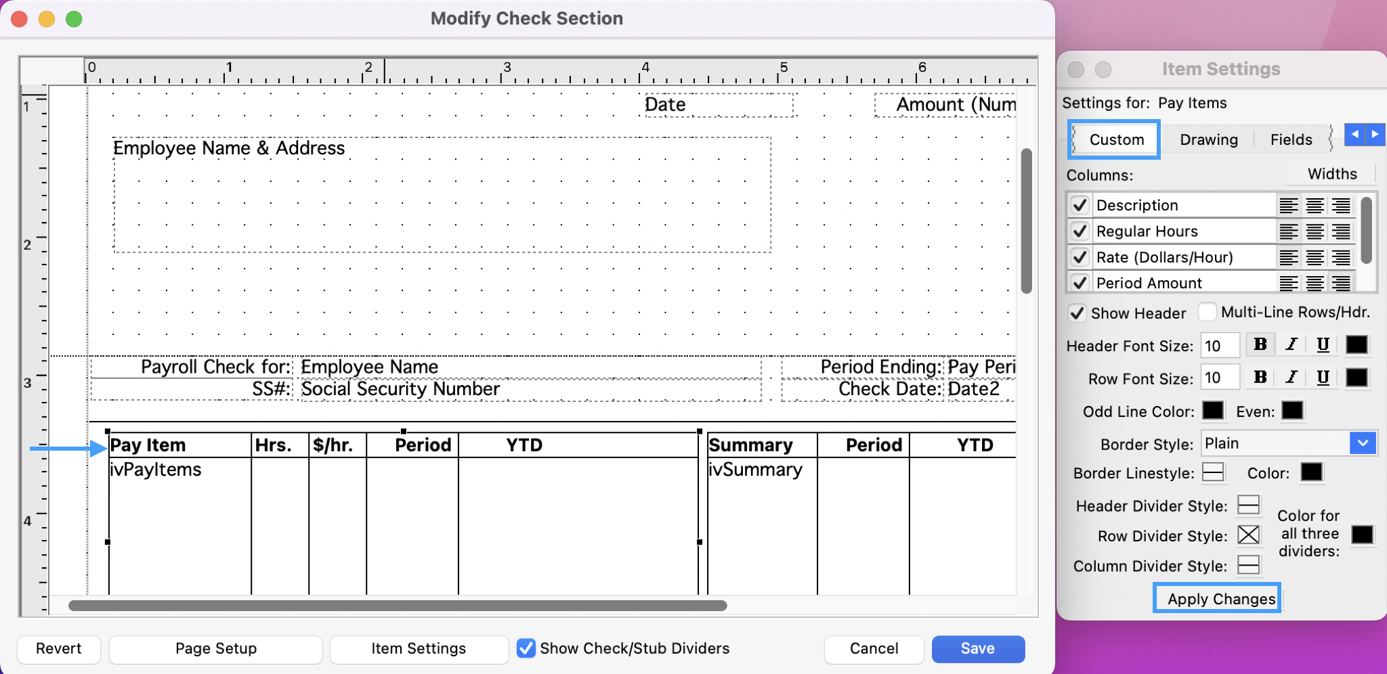Image resolution: width=1387 pixels, height=674 pixels.
Task: Uncheck the Show Header checkbox
Action: coord(1077,313)
